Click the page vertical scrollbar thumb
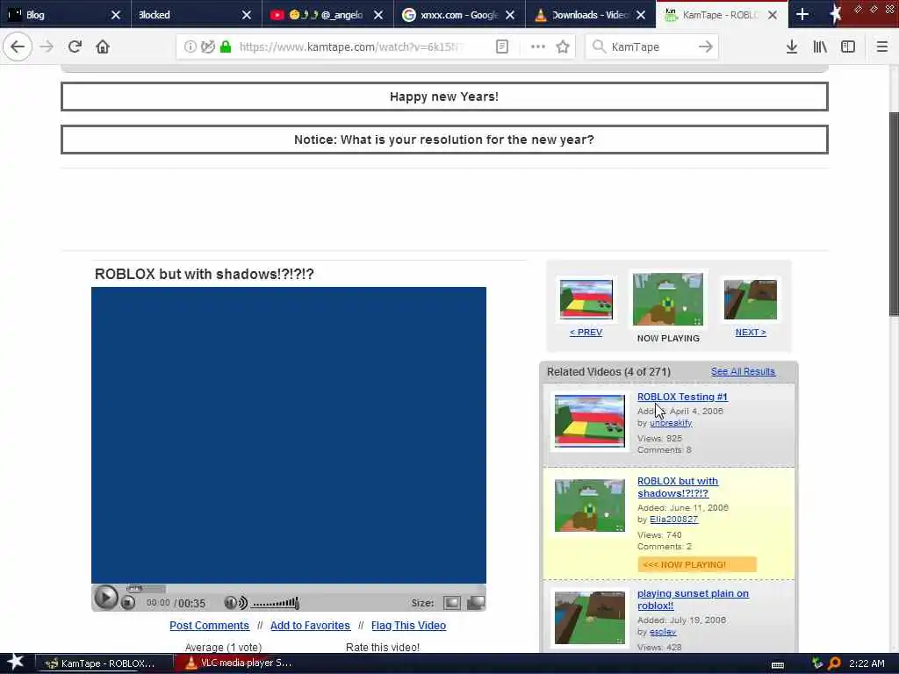 (894, 213)
